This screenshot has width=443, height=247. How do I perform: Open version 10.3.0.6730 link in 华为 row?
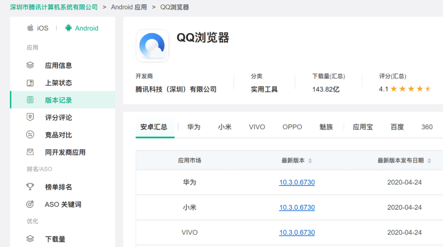pyautogui.click(x=297, y=182)
